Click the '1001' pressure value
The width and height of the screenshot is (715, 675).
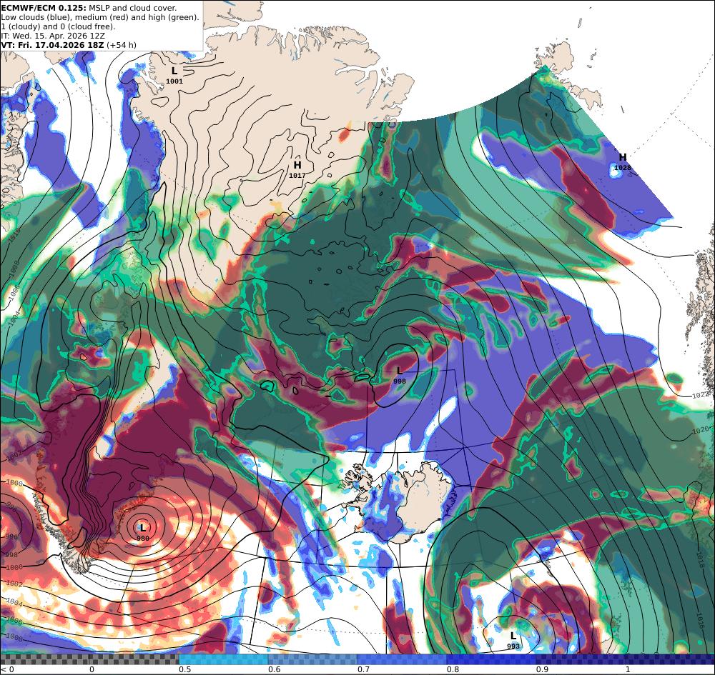click(174, 81)
